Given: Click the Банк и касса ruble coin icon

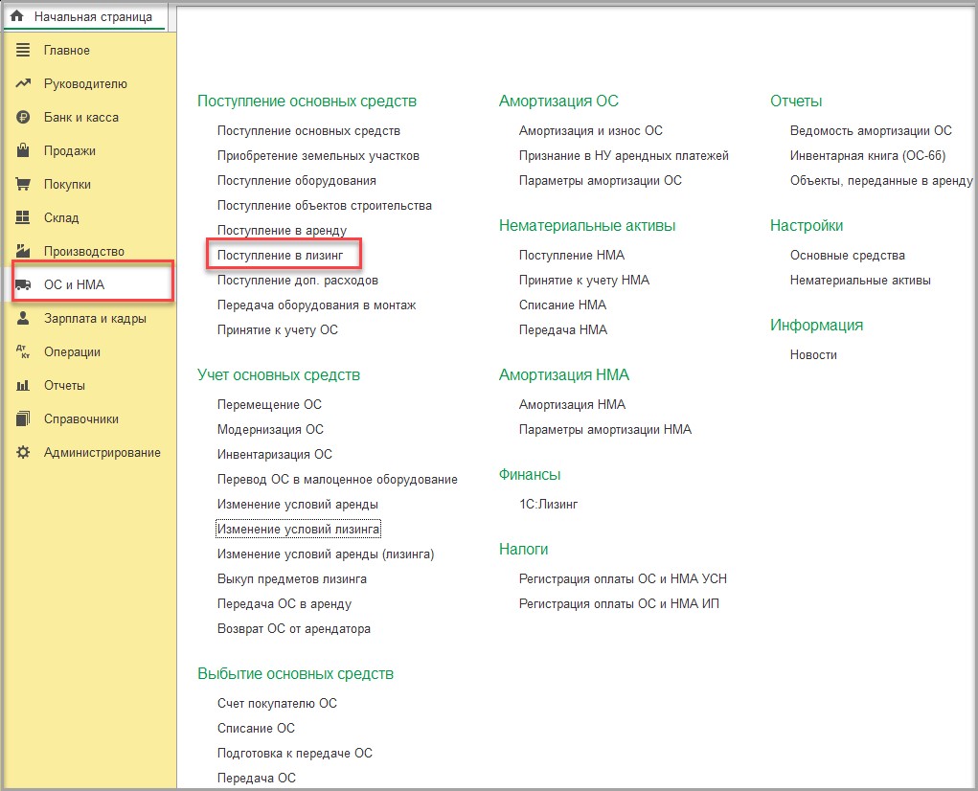Looking at the screenshot, I should (x=23, y=117).
